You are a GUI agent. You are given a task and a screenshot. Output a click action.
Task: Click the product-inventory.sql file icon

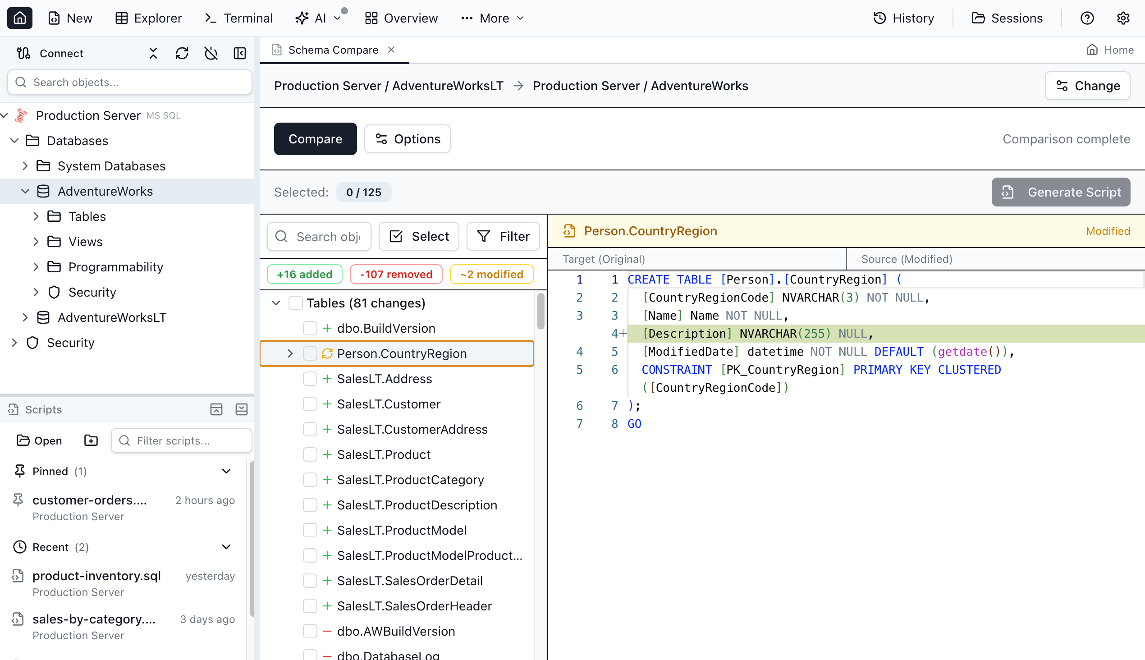coord(18,576)
